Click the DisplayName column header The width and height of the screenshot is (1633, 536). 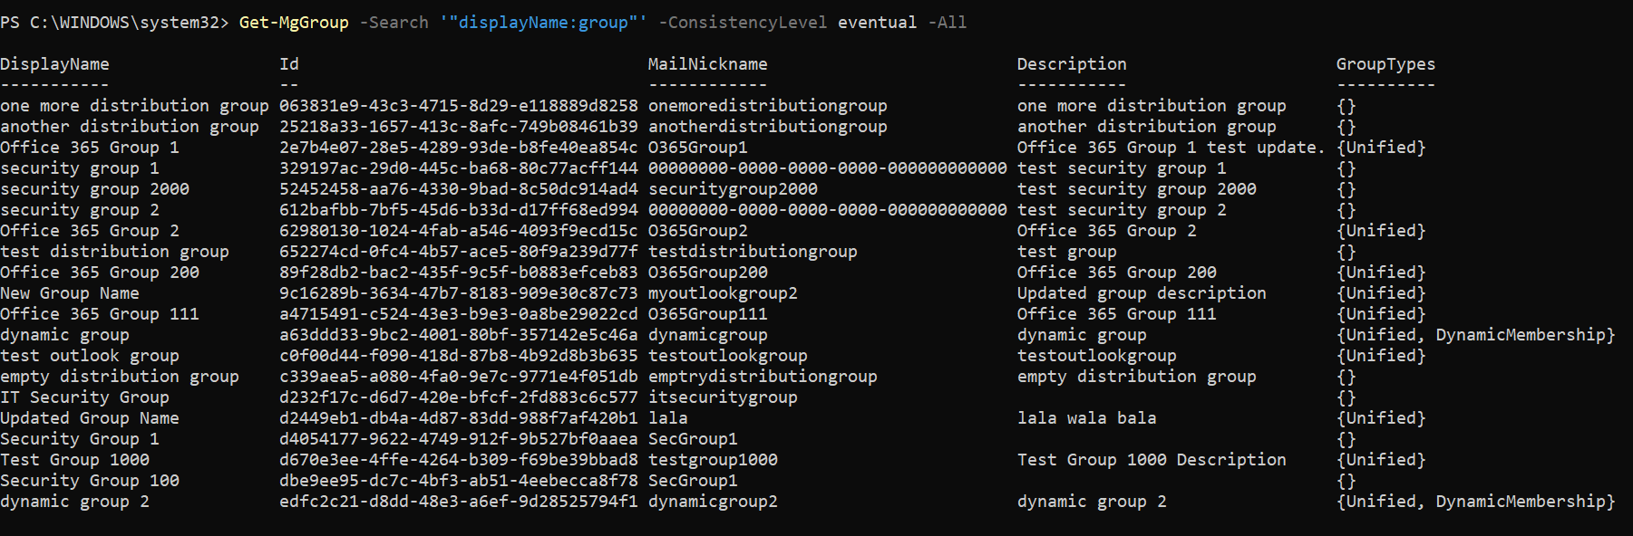(54, 64)
